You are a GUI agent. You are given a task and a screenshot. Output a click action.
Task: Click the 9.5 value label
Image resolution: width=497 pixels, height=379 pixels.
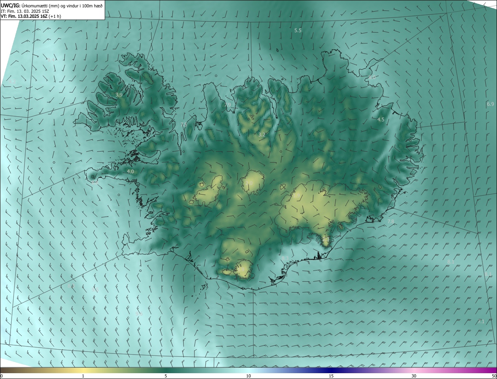[95, 289]
